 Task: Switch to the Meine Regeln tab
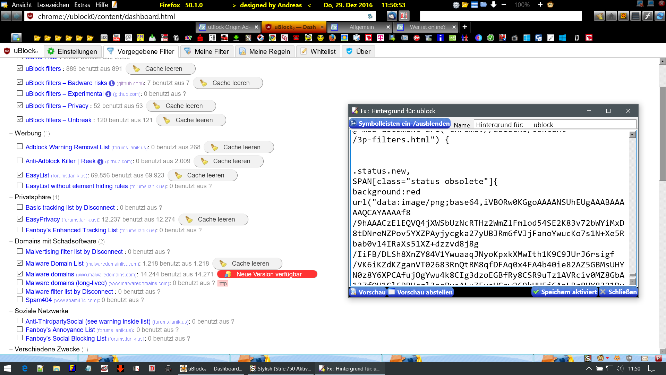coord(265,51)
